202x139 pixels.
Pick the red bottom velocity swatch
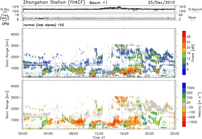pyautogui.click(x=184, y=124)
